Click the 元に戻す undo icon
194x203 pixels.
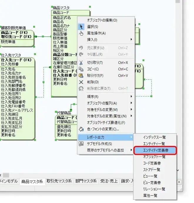81,48
